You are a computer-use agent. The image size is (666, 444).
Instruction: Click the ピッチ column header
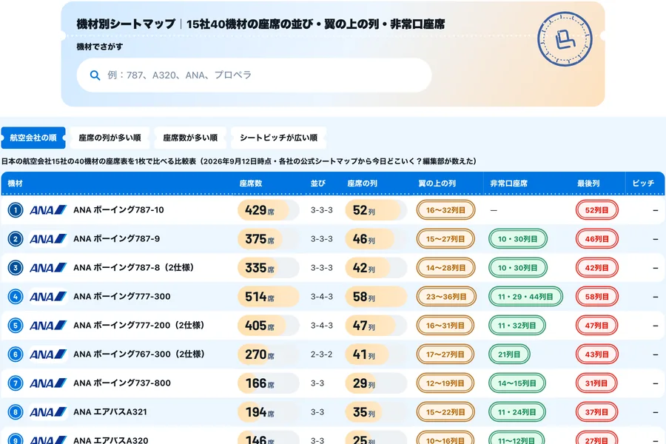pos(643,183)
